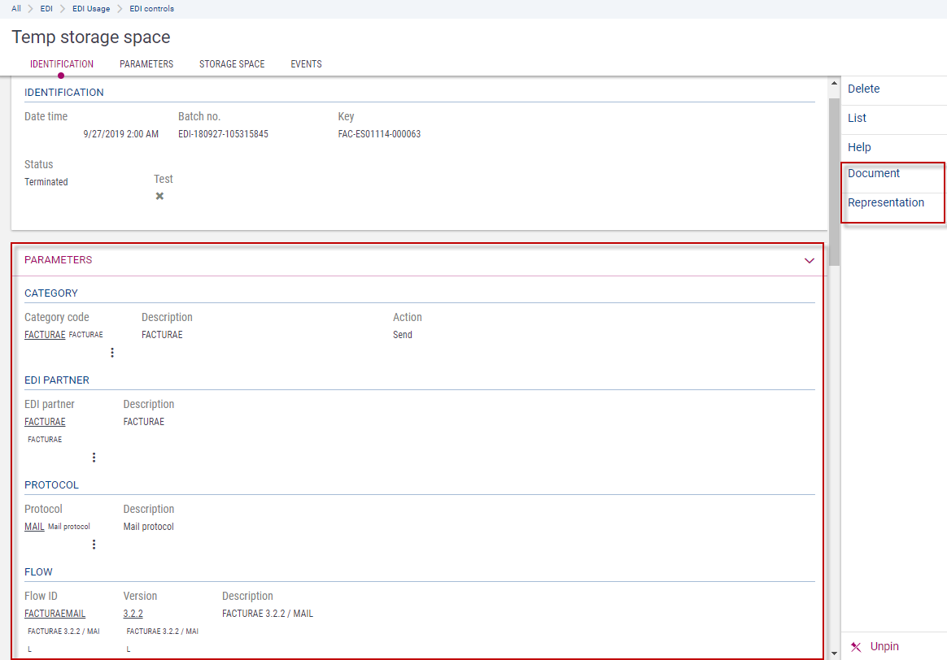Viewport: 947px width, 660px height.
Task: Open the EDI partner actions menu
Action: (x=94, y=458)
